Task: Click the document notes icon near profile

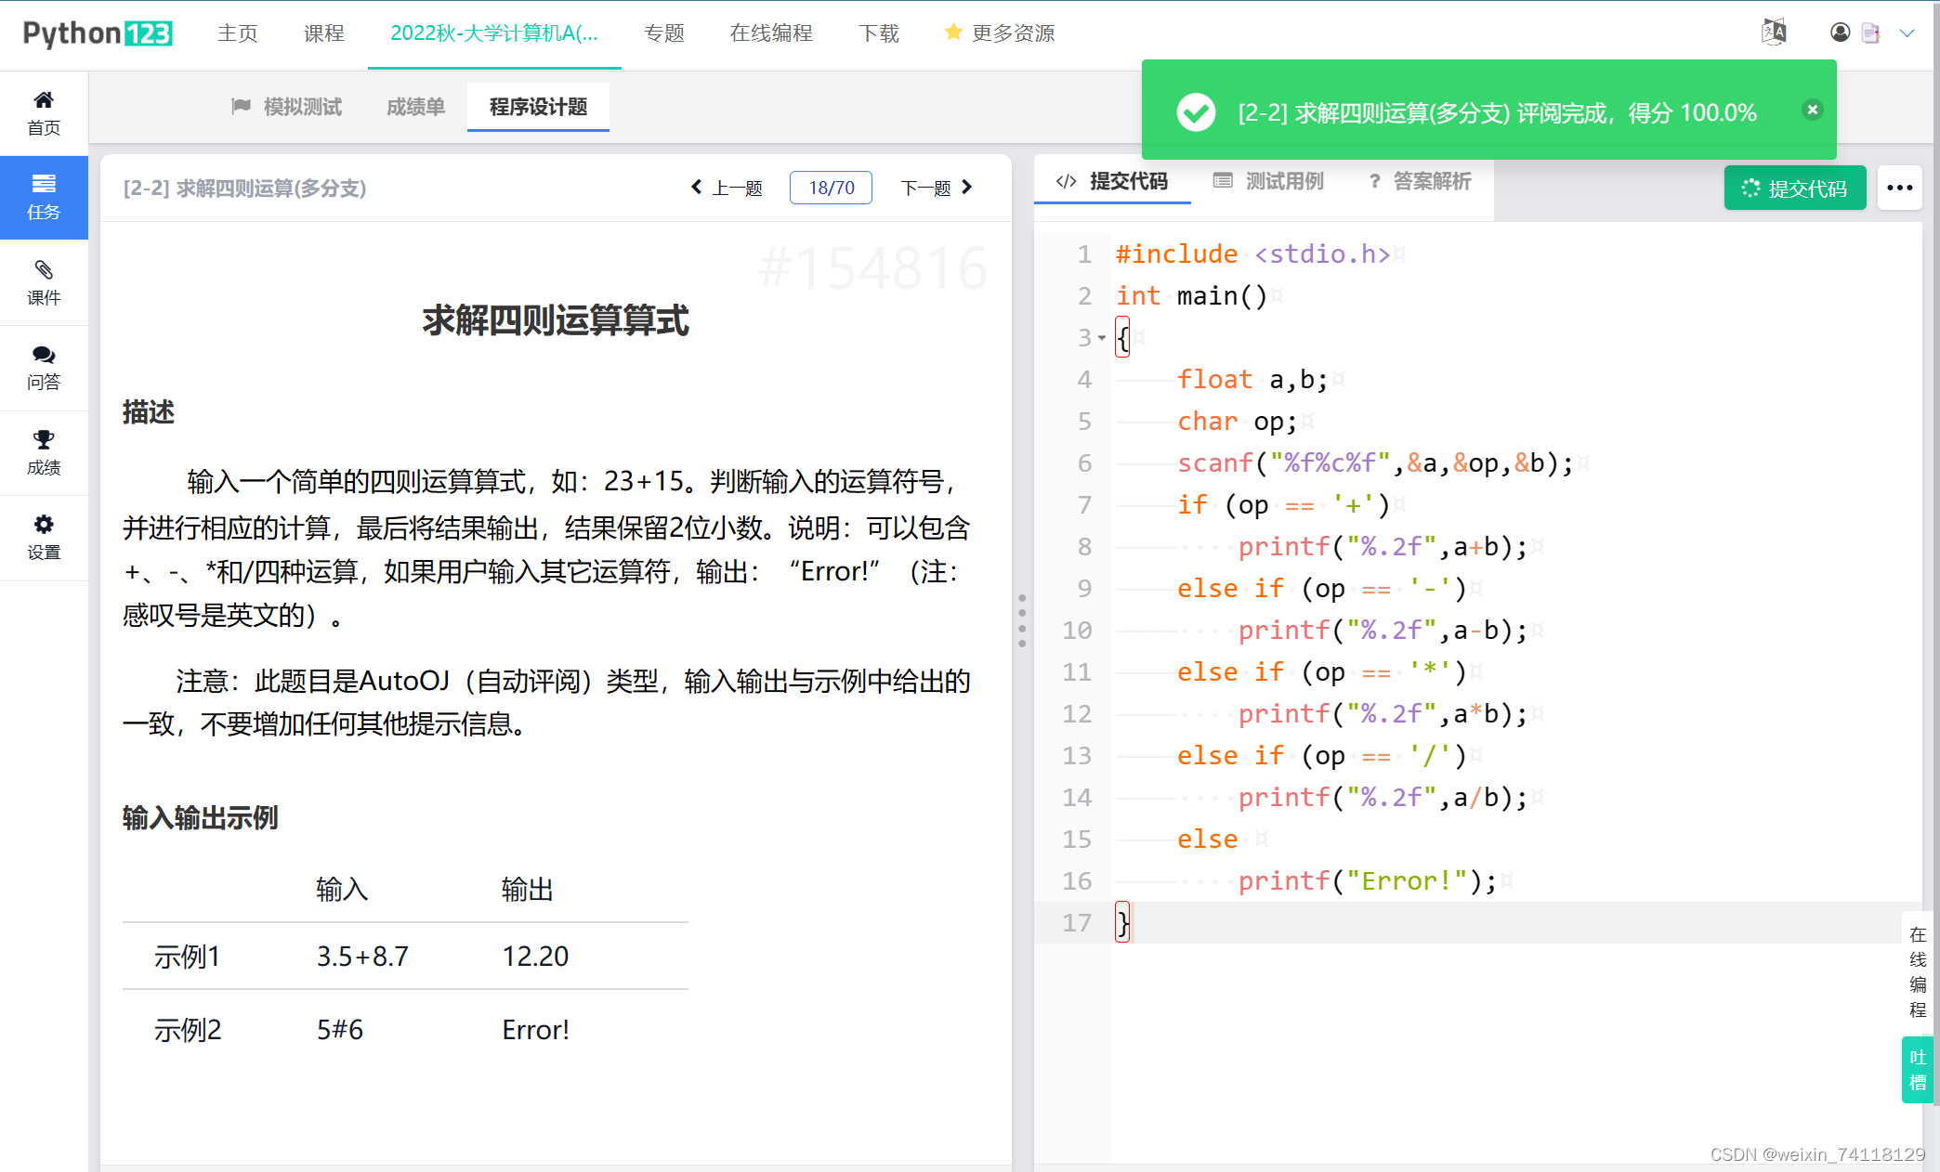Action: [1871, 32]
